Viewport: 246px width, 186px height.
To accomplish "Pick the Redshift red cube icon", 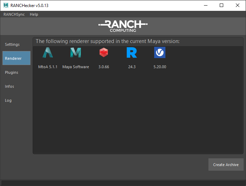I will tap(104, 52).
